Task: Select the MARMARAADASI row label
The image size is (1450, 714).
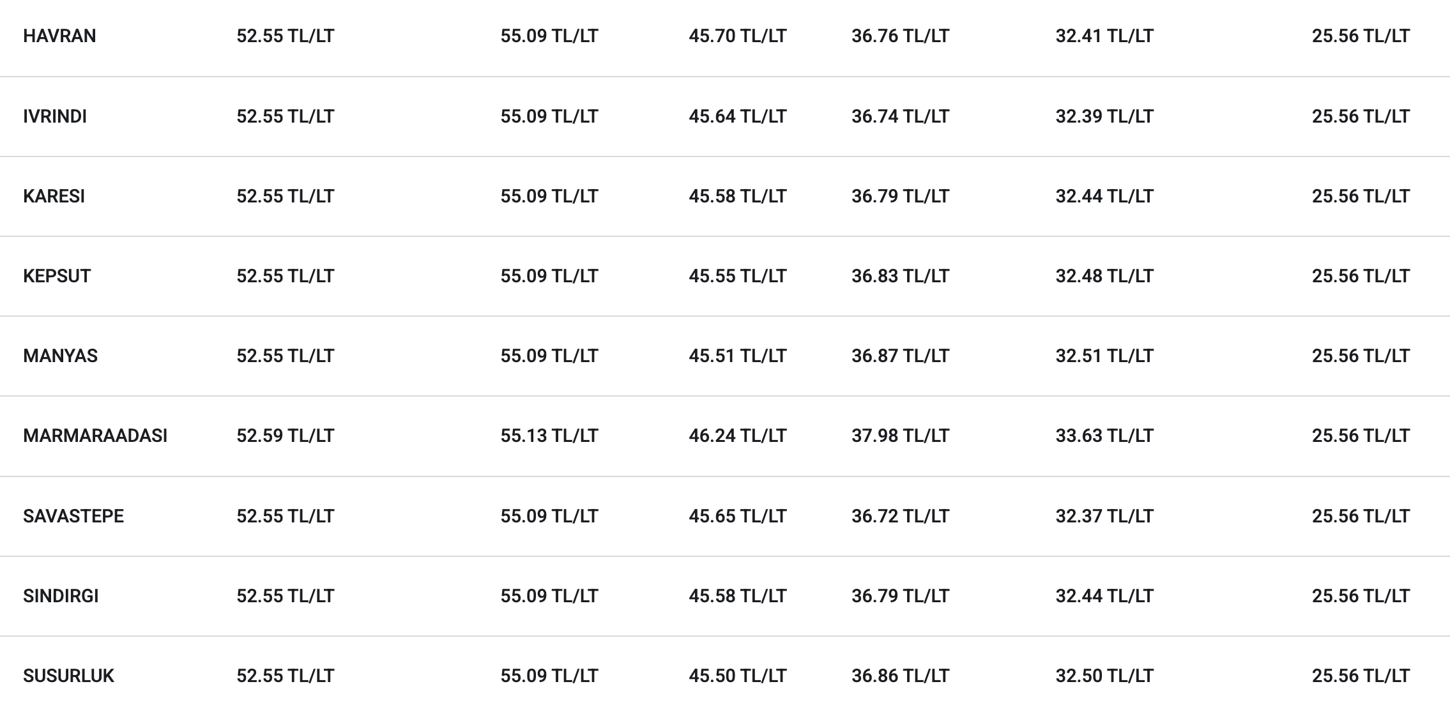Action: (x=95, y=436)
